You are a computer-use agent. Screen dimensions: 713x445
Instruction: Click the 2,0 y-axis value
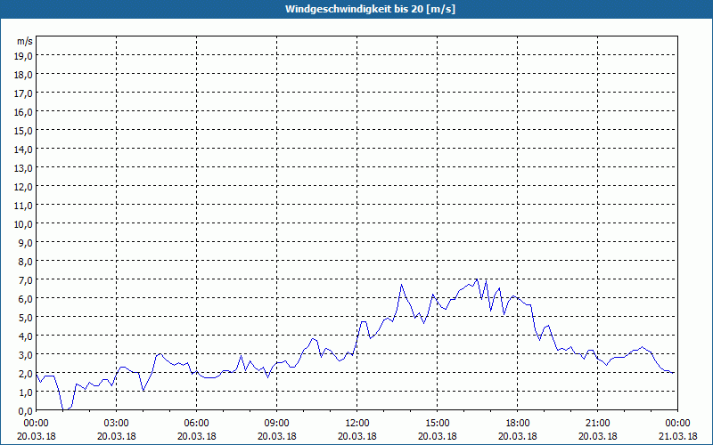(x=26, y=374)
